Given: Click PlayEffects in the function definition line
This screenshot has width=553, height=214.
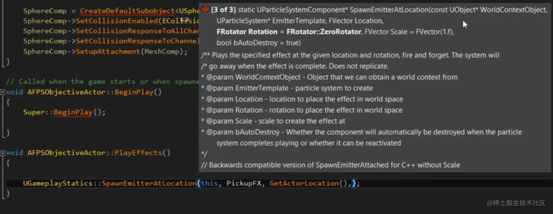Looking at the screenshot, I should (x=139, y=153).
